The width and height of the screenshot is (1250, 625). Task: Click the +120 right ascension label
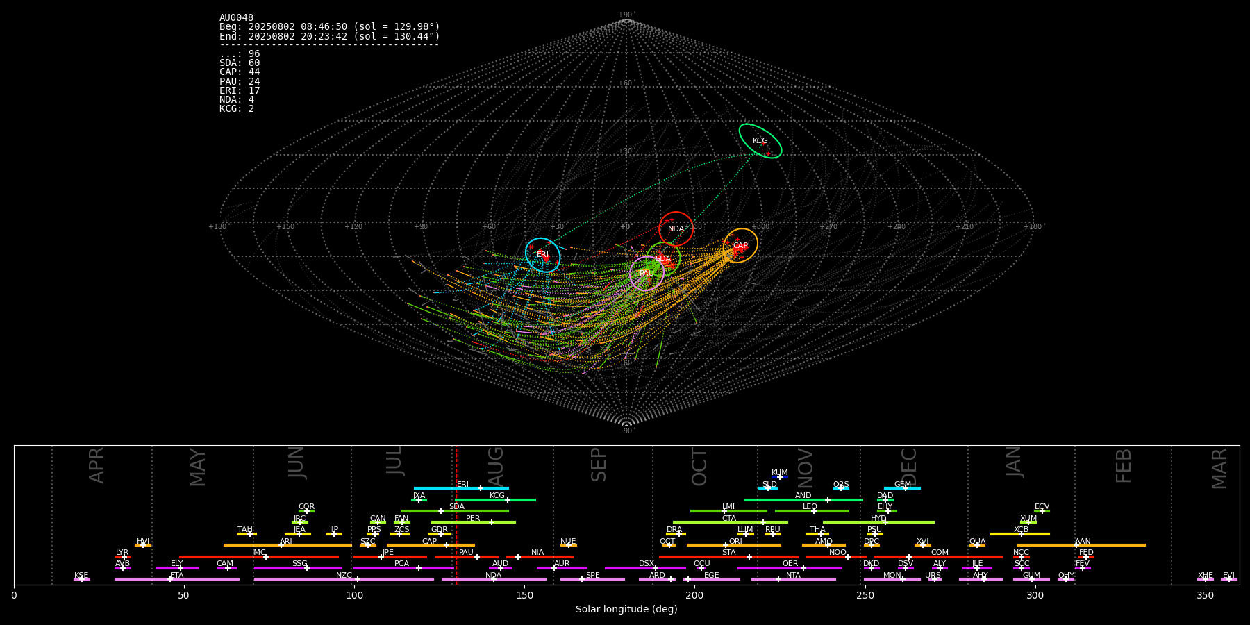[353, 227]
